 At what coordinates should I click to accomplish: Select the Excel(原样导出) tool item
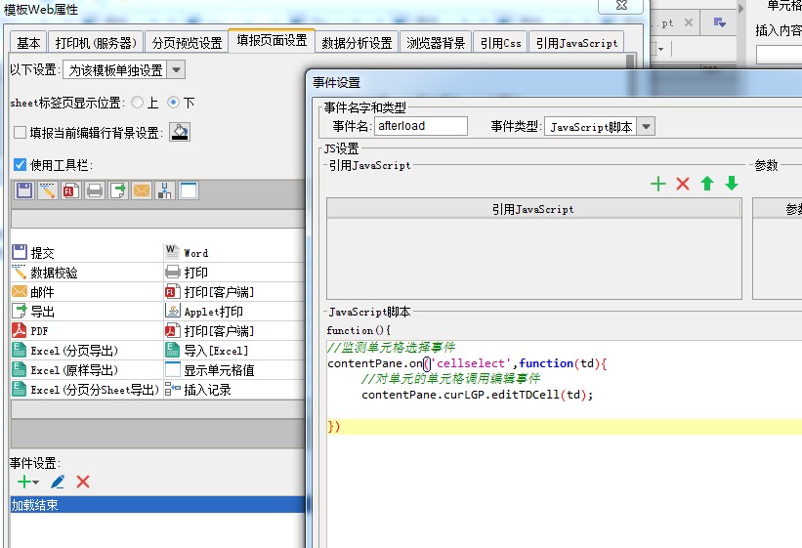pyautogui.click(x=86, y=370)
